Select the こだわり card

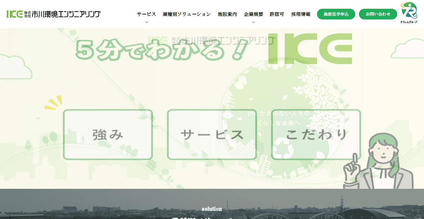pyautogui.click(x=315, y=135)
